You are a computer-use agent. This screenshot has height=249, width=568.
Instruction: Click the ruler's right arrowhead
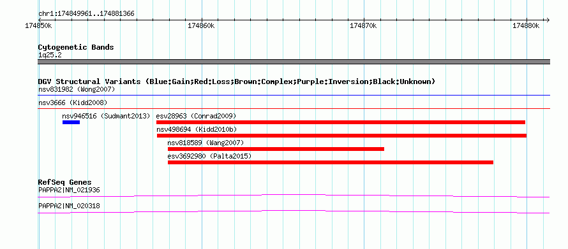pyautogui.click(x=548, y=20)
